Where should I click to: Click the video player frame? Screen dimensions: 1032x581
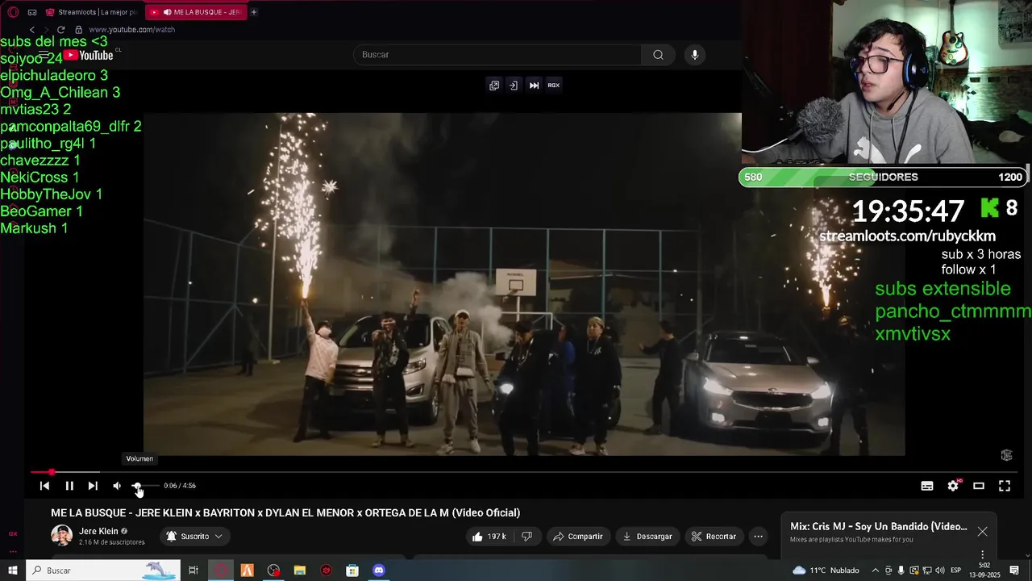coord(524,284)
